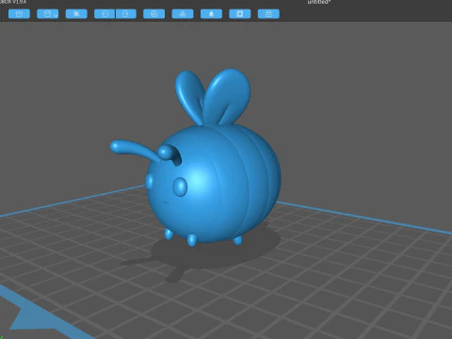
Task: Click the last toolbar button with box icon
Action: pos(268,14)
